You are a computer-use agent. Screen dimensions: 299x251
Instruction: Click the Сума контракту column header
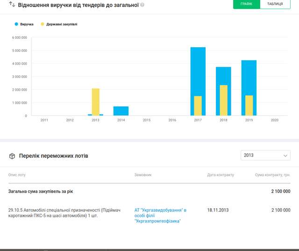click(x=272, y=175)
